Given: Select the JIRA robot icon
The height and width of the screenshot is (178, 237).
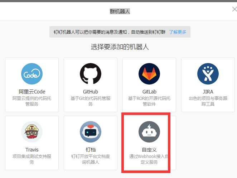Looking at the screenshot, I should pos(208,74).
